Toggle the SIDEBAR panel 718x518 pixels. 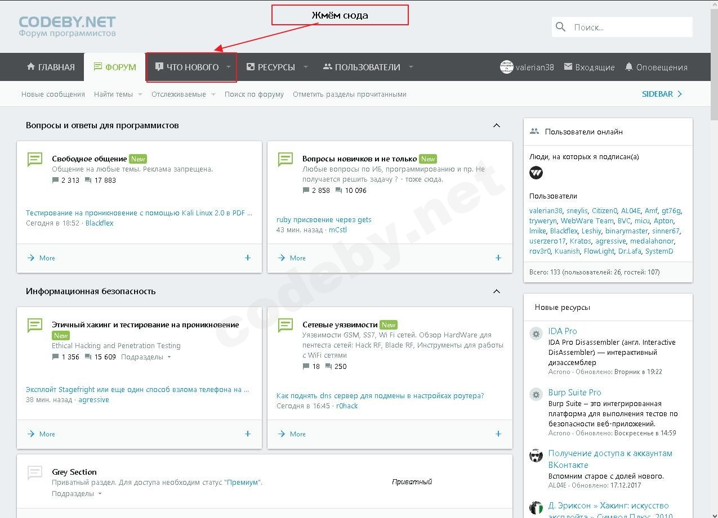coord(662,94)
